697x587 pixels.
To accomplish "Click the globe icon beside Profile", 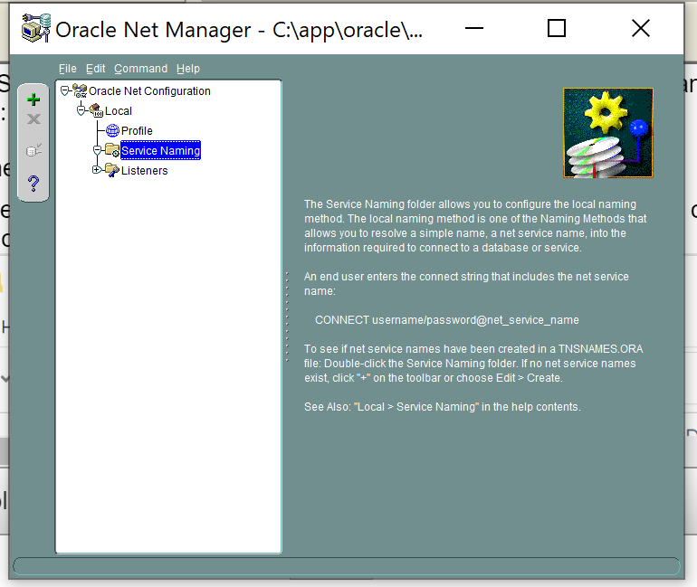I will tap(112, 131).
